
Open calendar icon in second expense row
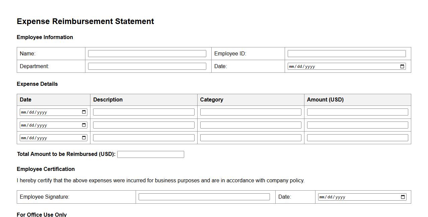pyautogui.click(x=84, y=125)
